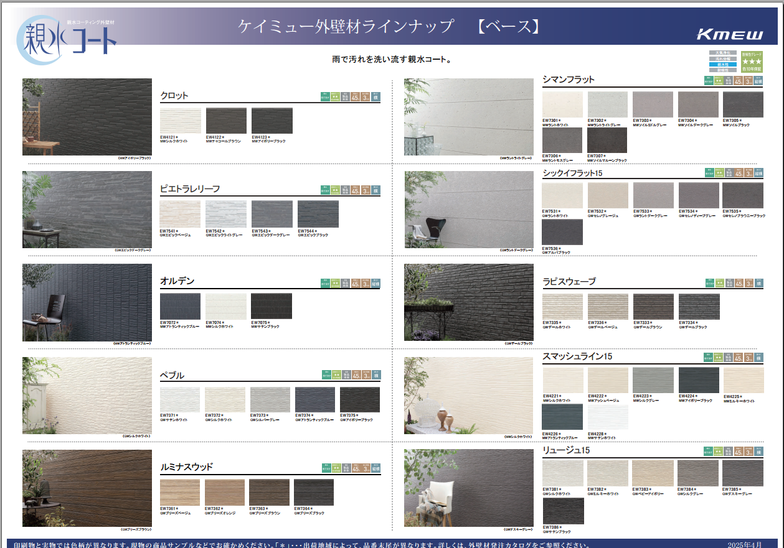Click the シマンフラット product heading
This screenshot has height=548, width=784.
[569, 79]
